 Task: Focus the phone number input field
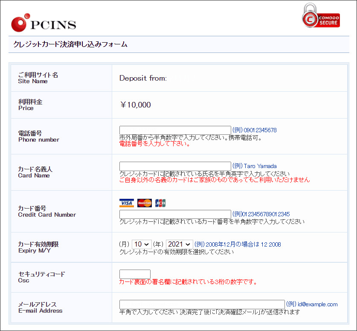(175, 130)
